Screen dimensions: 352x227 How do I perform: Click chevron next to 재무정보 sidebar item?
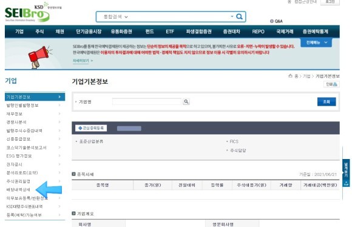click(x=59, y=113)
